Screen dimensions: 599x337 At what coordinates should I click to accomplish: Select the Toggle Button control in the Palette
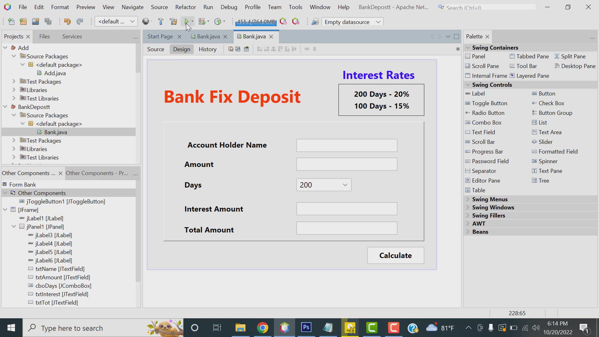pos(489,103)
